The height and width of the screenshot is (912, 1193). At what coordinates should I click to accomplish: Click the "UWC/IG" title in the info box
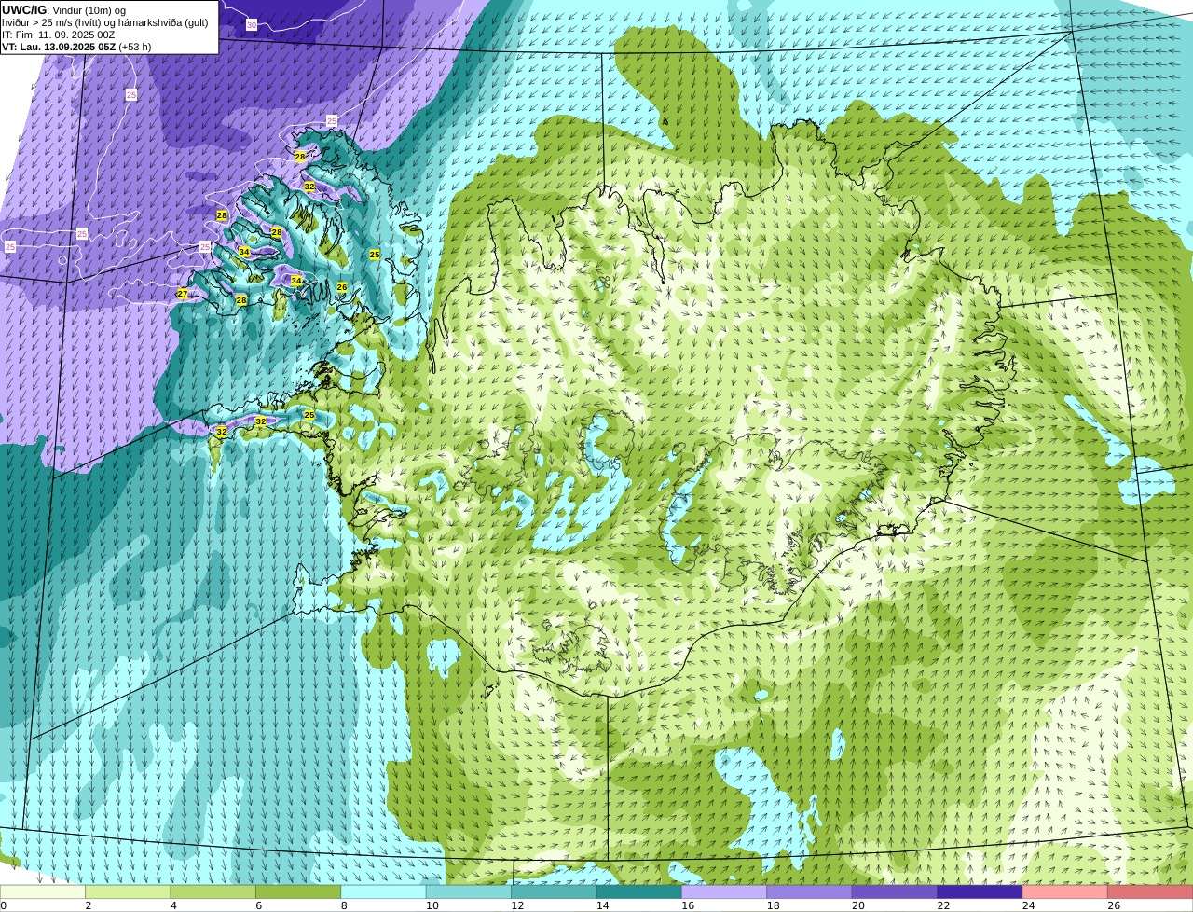coord(24,10)
